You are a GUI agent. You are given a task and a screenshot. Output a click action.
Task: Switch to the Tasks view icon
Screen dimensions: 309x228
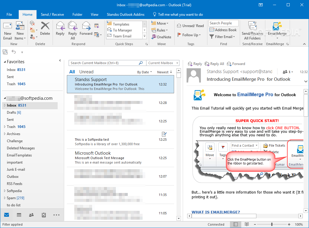tap(44, 215)
